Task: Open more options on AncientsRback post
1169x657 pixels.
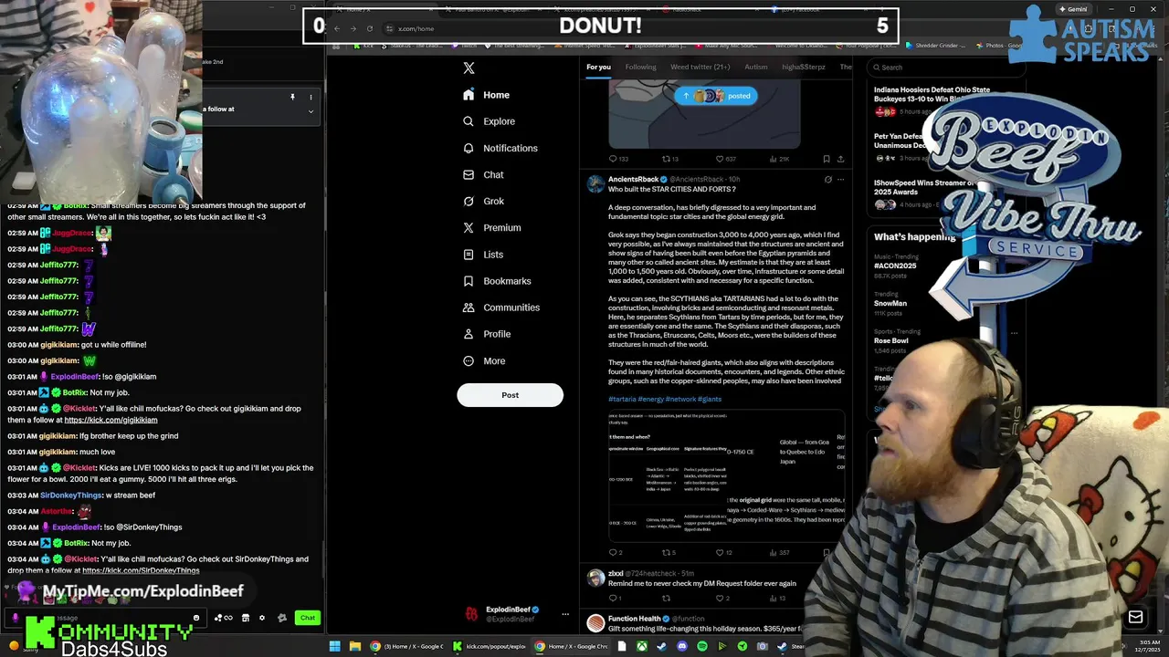Action: pyautogui.click(x=841, y=180)
